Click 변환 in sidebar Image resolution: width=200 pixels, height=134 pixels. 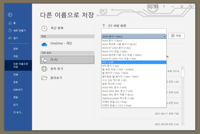[x=16, y=97]
